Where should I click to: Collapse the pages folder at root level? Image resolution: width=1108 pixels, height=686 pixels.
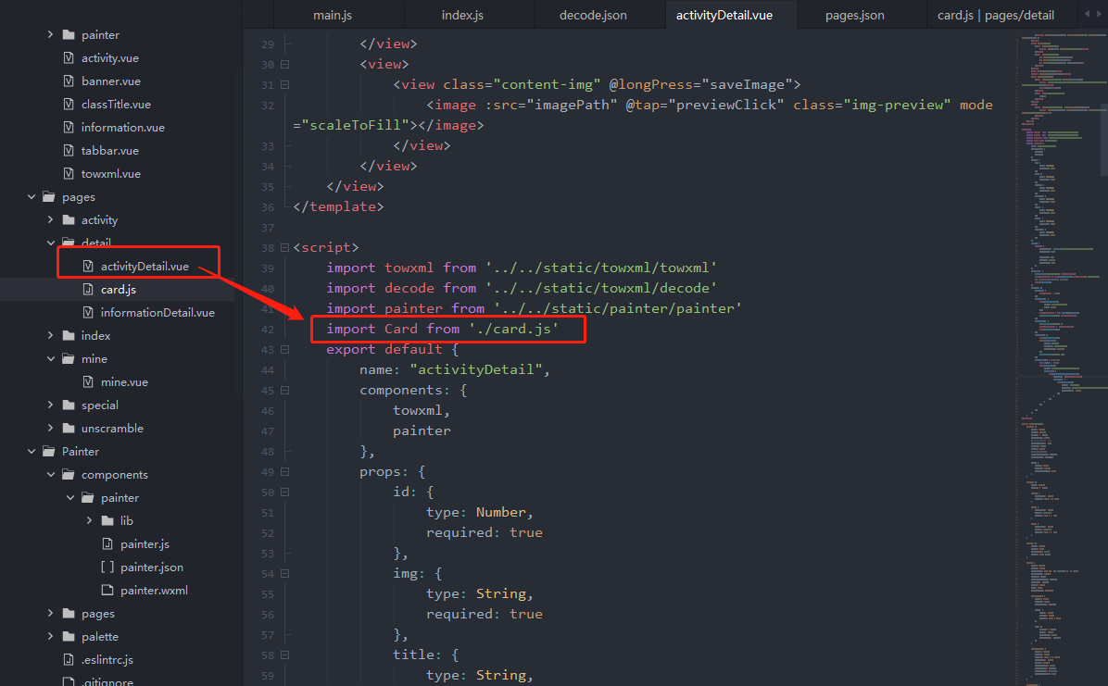tap(31, 197)
